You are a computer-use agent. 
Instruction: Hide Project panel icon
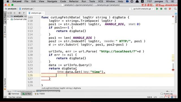[24, 13]
